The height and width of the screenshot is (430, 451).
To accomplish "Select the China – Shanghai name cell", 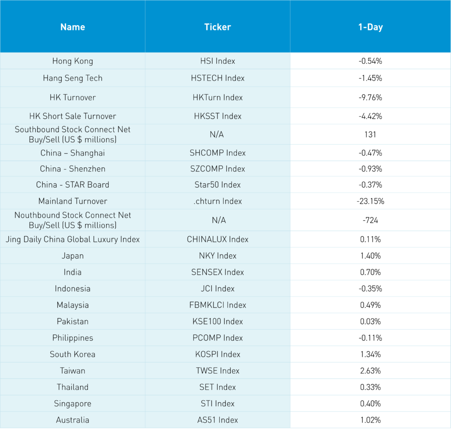I will pos(73,153).
